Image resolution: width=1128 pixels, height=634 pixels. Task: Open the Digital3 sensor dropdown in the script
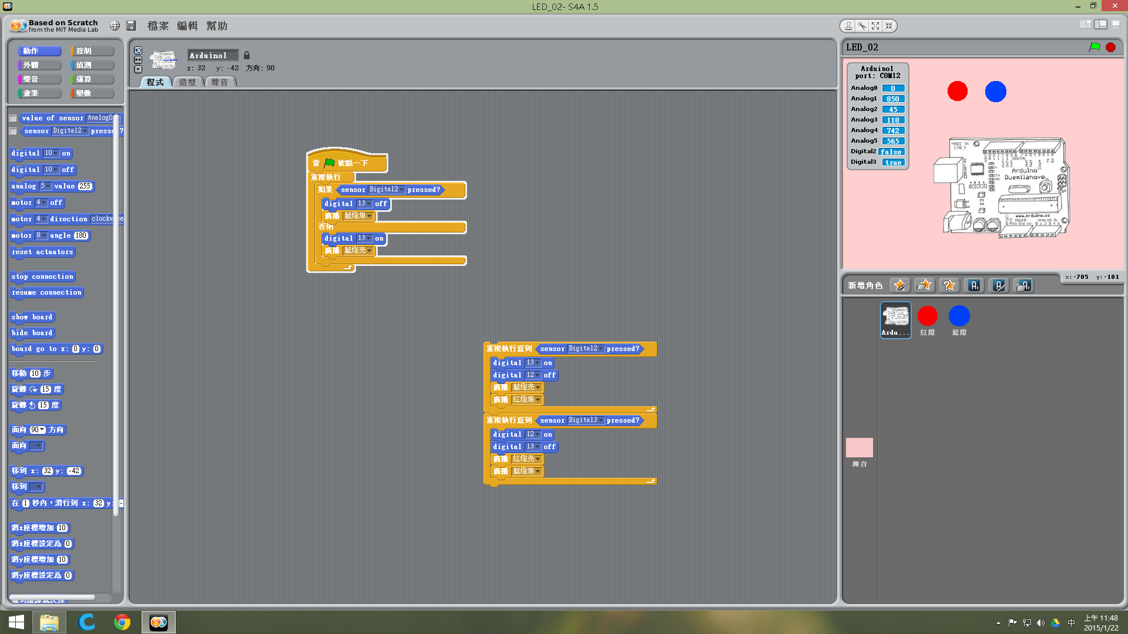coord(600,420)
